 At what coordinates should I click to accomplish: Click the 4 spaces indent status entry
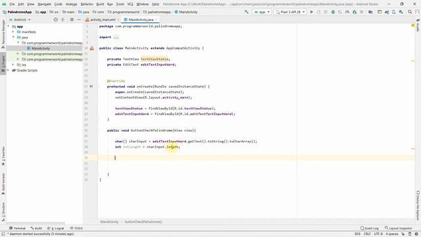pyautogui.click(x=392, y=234)
